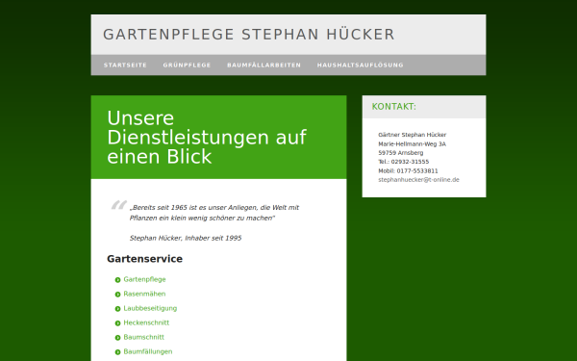577x361 pixels.
Task: Open the Startseite navigation item
Action: (x=125, y=65)
